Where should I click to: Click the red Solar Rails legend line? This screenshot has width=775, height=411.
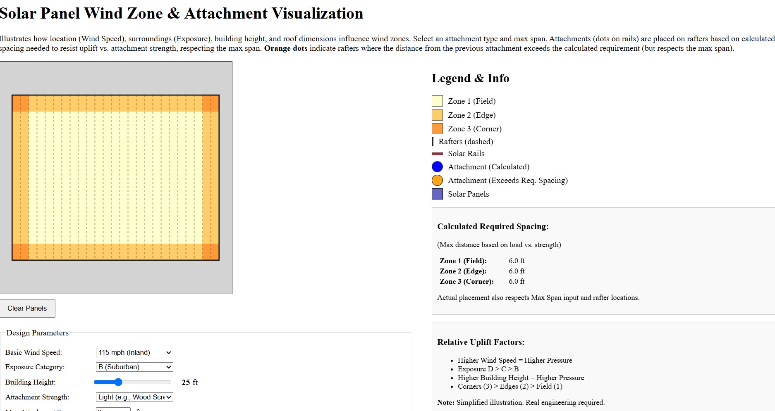[437, 154]
